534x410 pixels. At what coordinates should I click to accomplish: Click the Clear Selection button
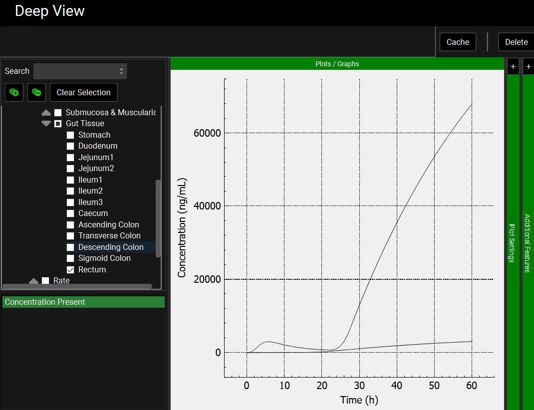83,92
